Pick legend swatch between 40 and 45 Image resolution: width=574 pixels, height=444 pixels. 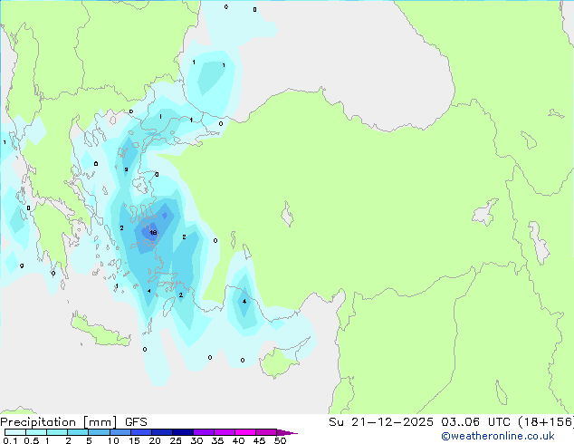point(245,432)
